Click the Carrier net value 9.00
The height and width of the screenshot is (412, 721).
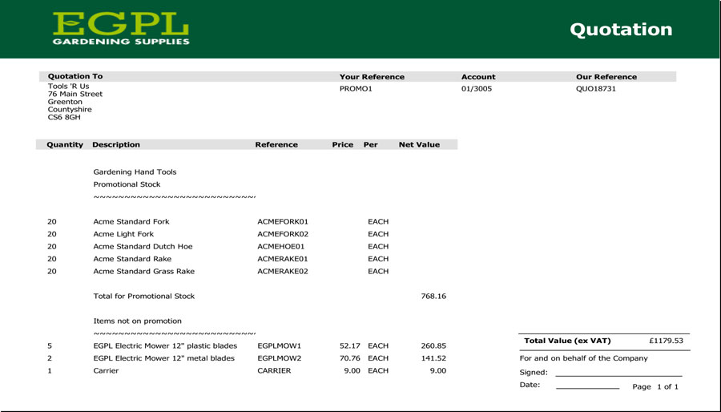tap(437, 371)
